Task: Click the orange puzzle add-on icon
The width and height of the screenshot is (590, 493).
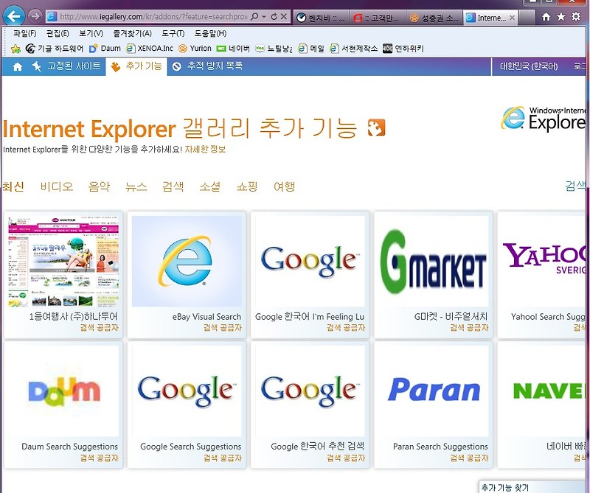Action: click(376, 127)
